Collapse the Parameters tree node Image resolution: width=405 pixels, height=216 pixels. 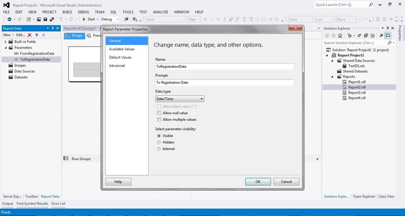coord(6,48)
